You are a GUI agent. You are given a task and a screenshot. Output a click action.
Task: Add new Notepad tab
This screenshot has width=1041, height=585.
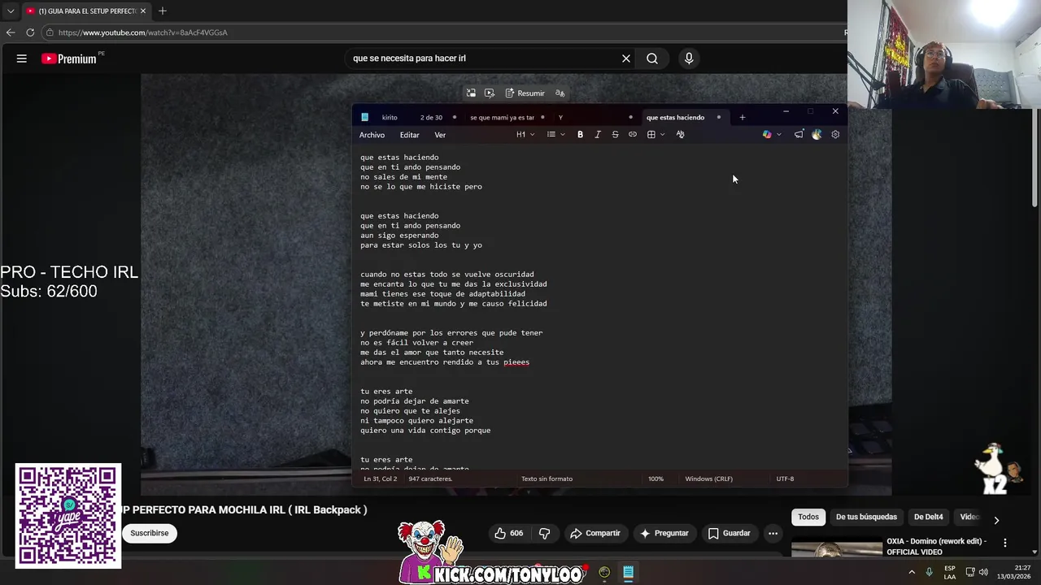pyautogui.click(x=742, y=118)
